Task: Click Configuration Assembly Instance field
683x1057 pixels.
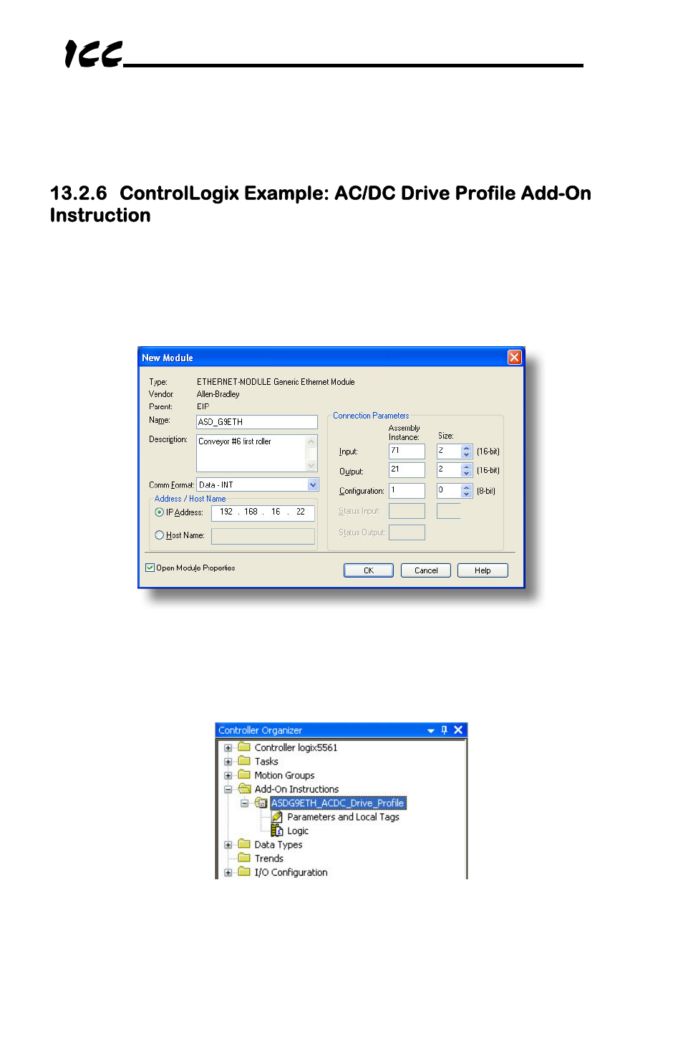Action: pos(407,491)
